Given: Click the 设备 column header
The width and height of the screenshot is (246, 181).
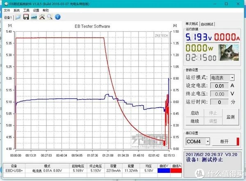Looking at the screenshot, I should coord(14,166).
